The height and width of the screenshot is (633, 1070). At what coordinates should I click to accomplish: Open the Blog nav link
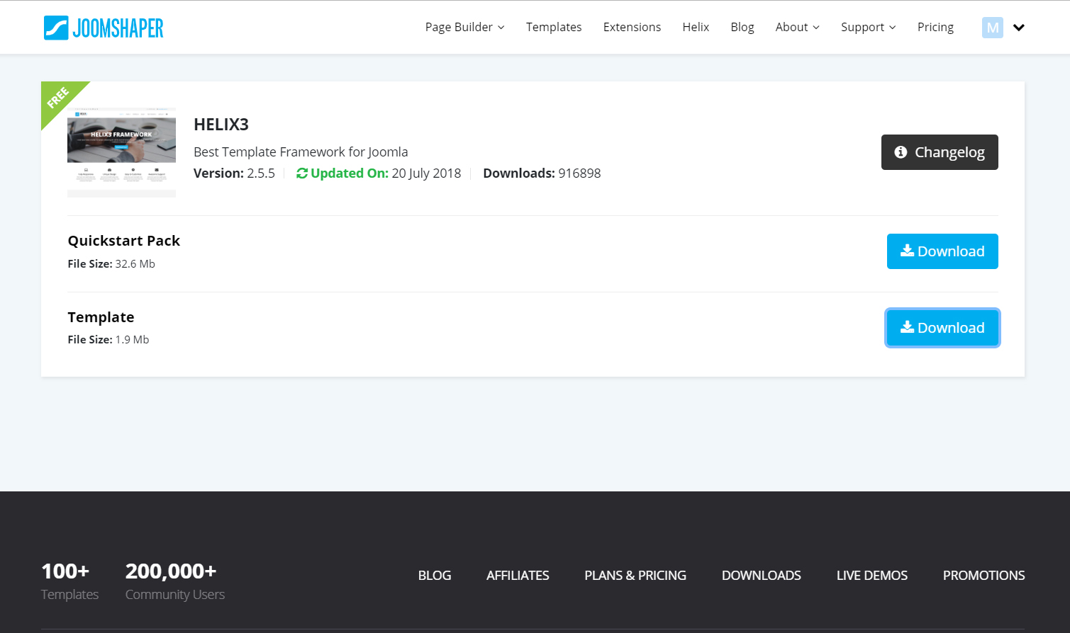tap(742, 27)
